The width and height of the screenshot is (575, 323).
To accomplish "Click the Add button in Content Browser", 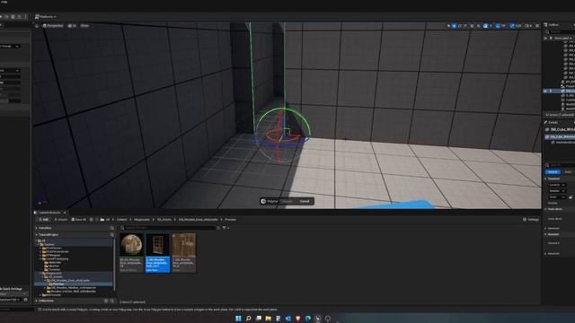I will pos(44,219).
